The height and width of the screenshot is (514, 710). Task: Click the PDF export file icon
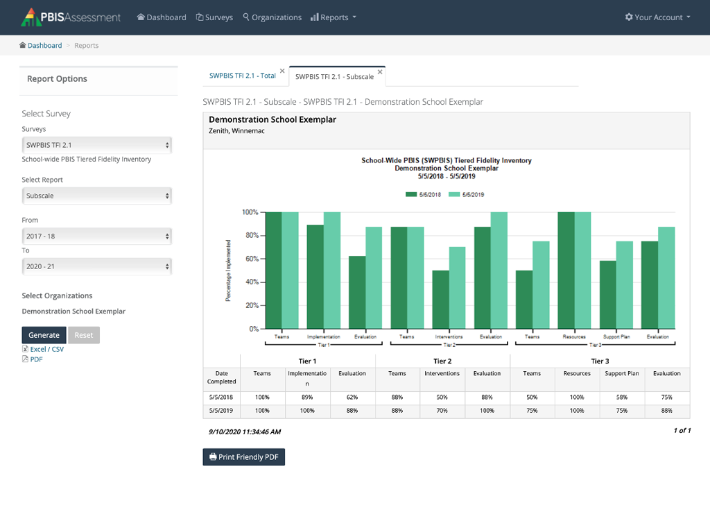point(26,359)
